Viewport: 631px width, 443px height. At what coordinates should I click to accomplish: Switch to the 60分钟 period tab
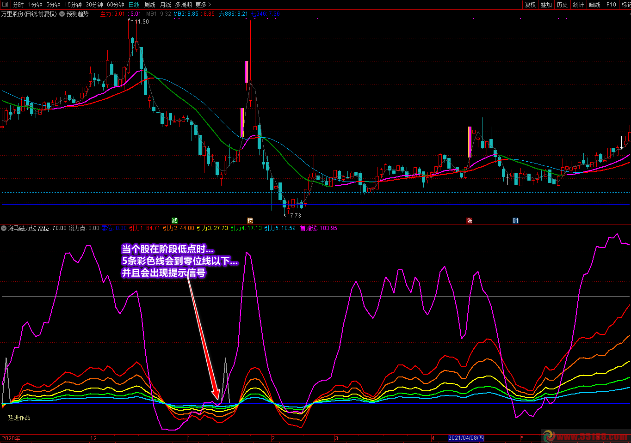tap(115, 5)
